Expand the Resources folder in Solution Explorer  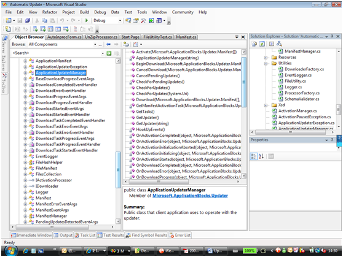[x=266, y=58]
